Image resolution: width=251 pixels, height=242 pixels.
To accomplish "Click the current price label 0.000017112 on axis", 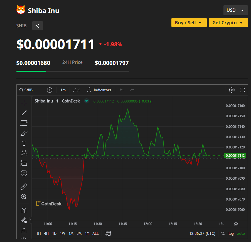I will click(235, 155).
